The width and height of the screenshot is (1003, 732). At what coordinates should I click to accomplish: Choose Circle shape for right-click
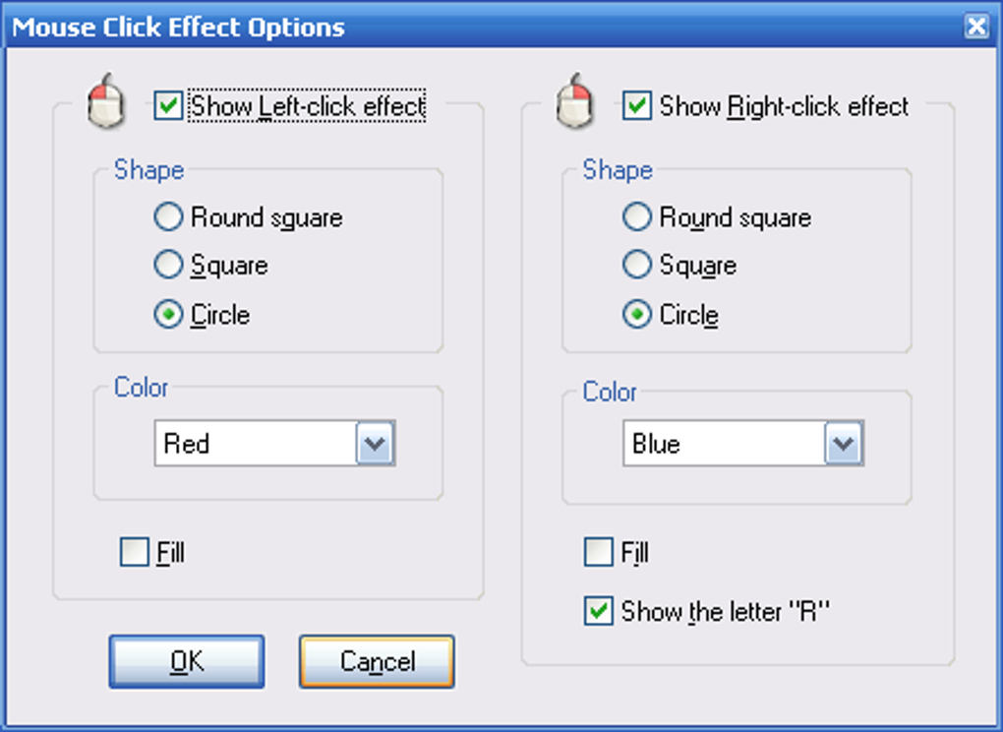637,314
